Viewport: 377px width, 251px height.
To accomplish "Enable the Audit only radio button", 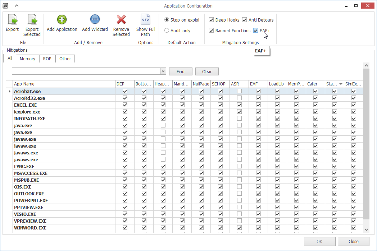I will pyautogui.click(x=166, y=31).
